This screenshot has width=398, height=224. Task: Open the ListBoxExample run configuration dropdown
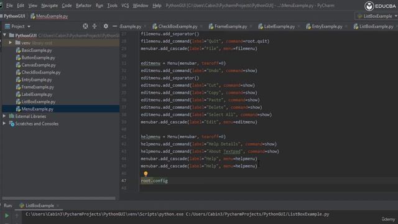pyautogui.click(x=376, y=16)
